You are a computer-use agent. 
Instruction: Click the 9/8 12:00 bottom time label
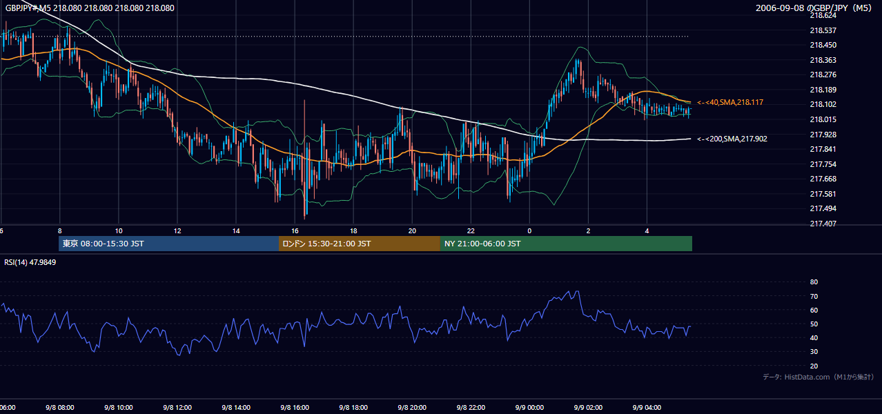tap(177, 407)
